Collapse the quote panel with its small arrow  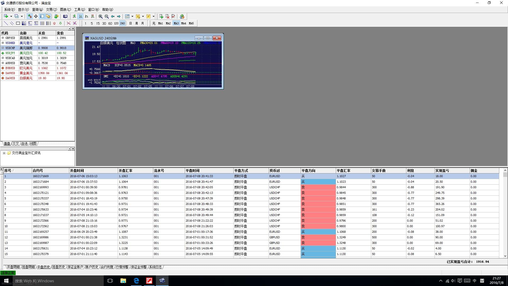point(69,29)
